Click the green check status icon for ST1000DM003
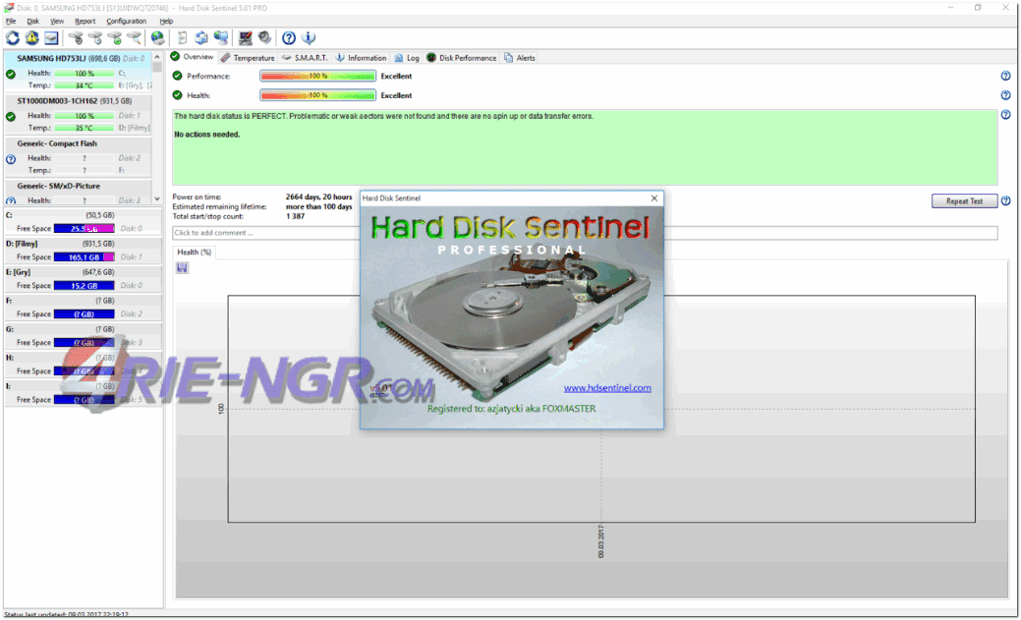Viewport: 1021px width, 620px height. pos(11,117)
